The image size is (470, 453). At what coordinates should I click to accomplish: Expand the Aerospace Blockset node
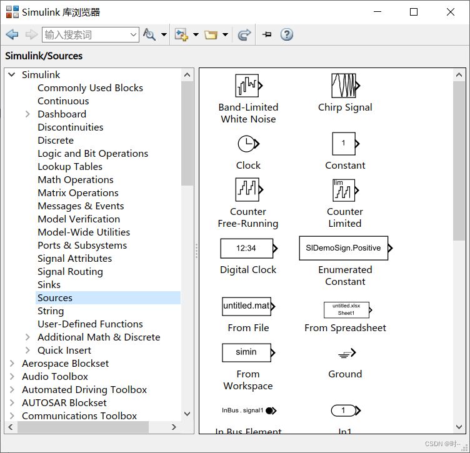point(12,364)
